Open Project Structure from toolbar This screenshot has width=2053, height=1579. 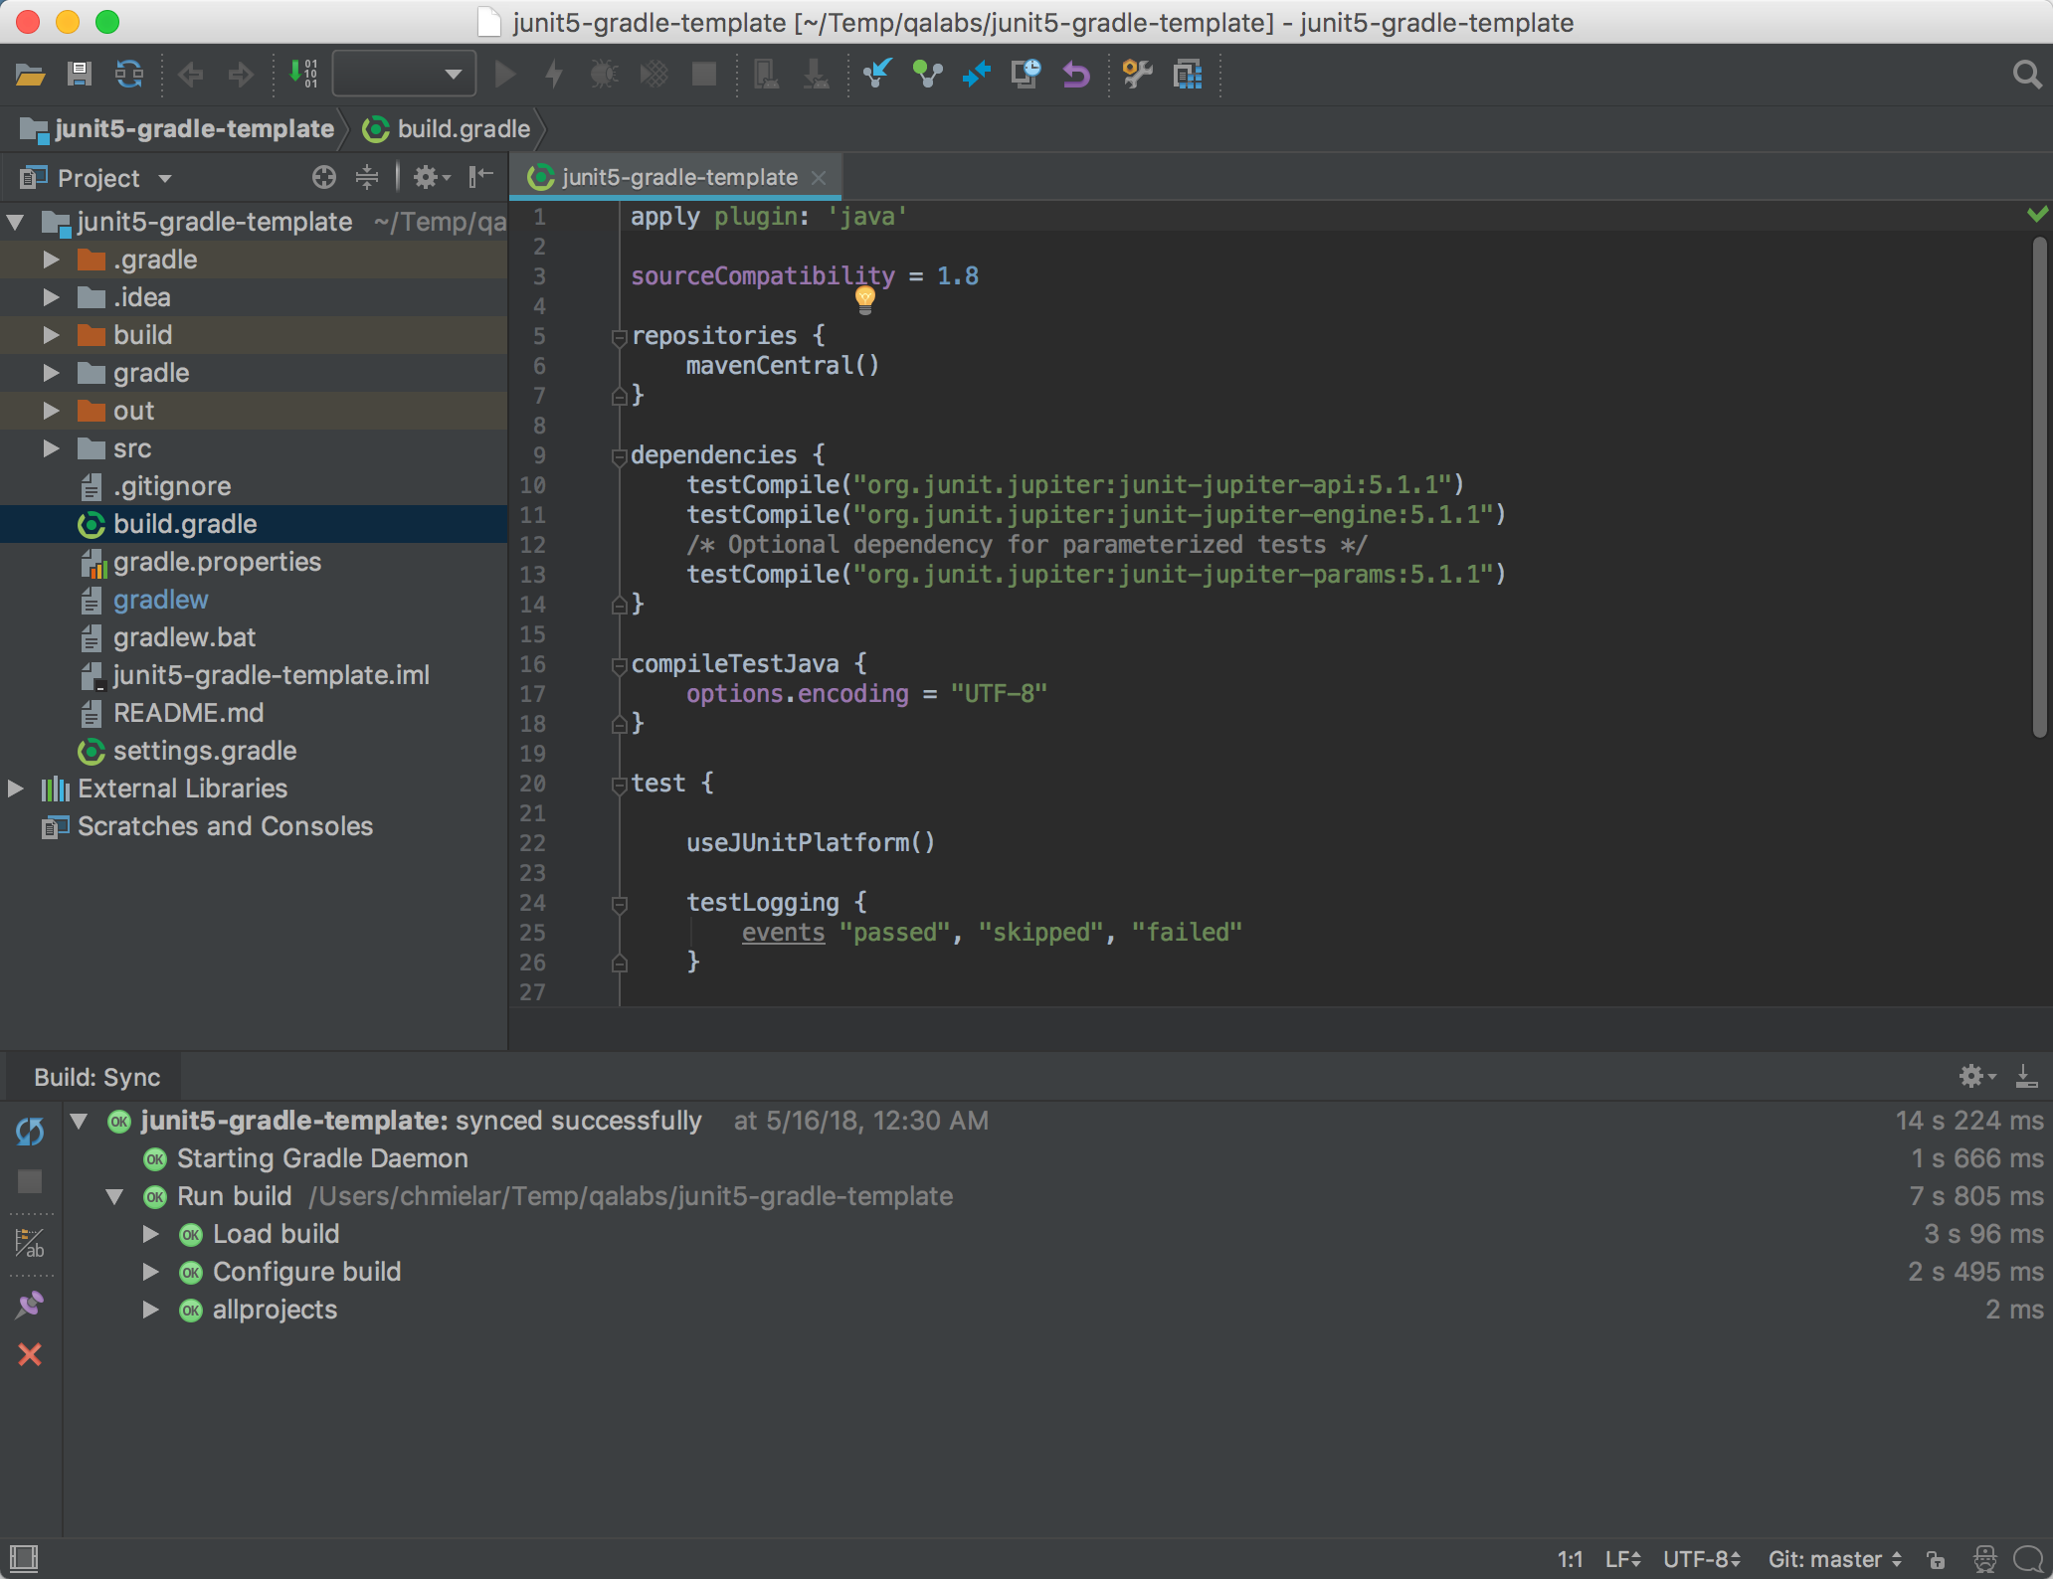[1188, 75]
